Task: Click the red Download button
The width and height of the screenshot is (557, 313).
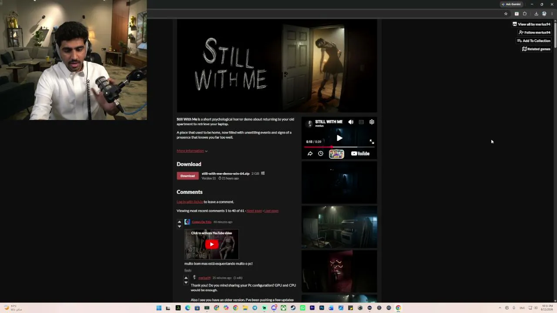Action: [x=188, y=176]
